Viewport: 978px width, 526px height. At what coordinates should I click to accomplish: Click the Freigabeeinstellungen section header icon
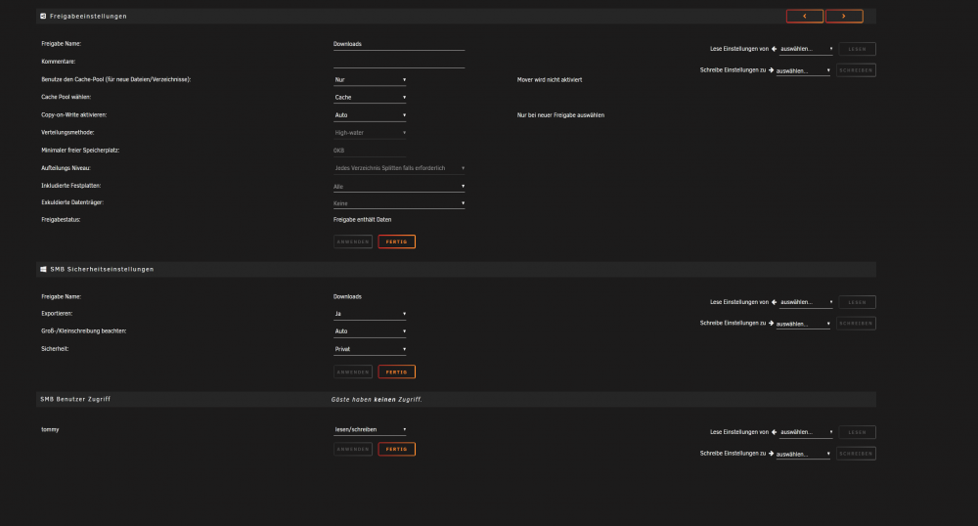43,17
